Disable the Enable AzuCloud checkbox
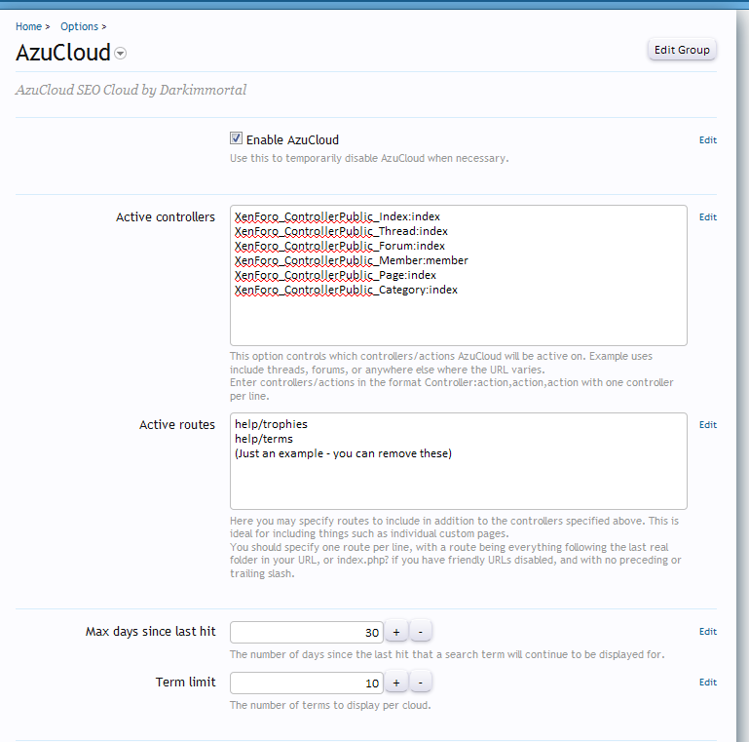 [236, 138]
